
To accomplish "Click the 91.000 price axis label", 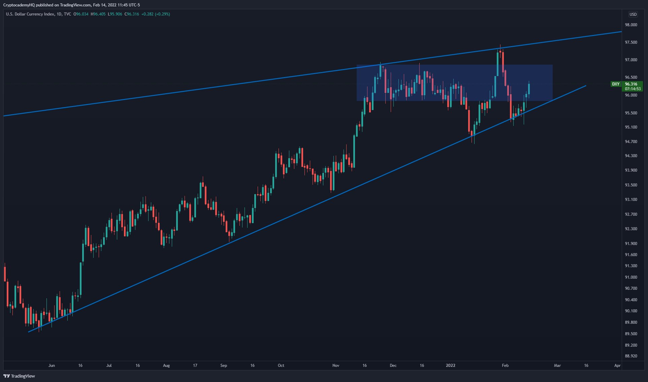I will point(631,277).
